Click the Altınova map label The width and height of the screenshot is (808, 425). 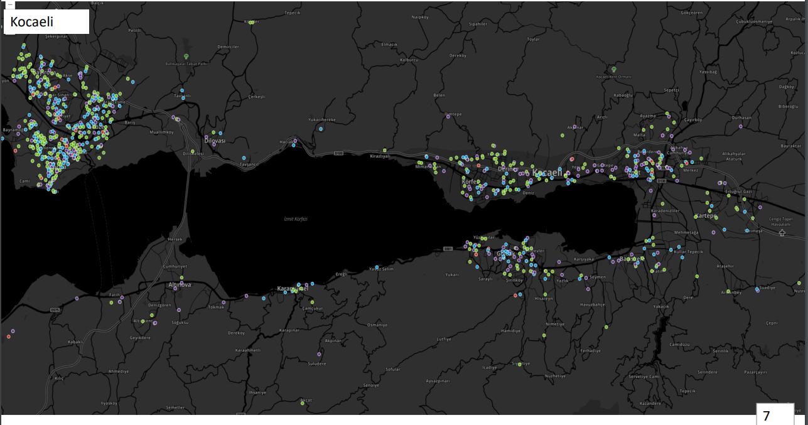click(x=180, y=284)
